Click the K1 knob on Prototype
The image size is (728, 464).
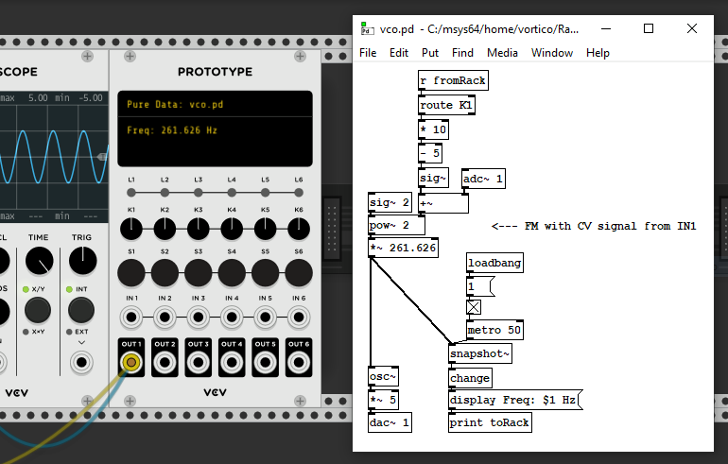[131, 228]
